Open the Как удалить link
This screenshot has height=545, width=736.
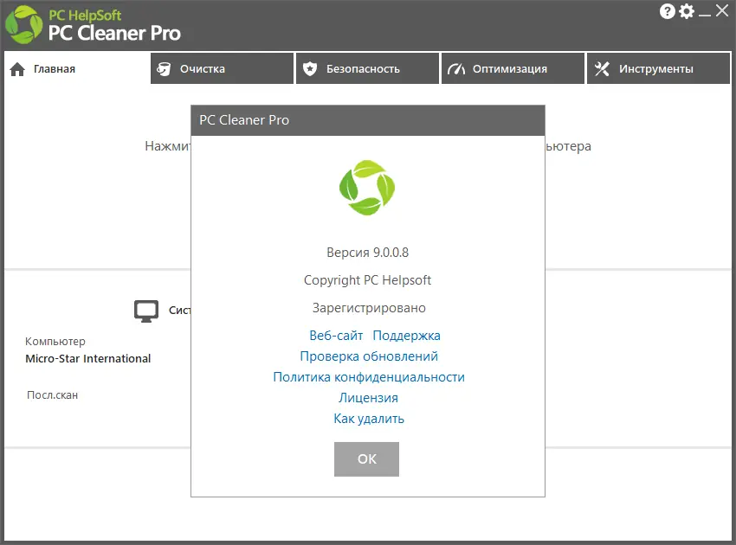(x=369, y=419)
